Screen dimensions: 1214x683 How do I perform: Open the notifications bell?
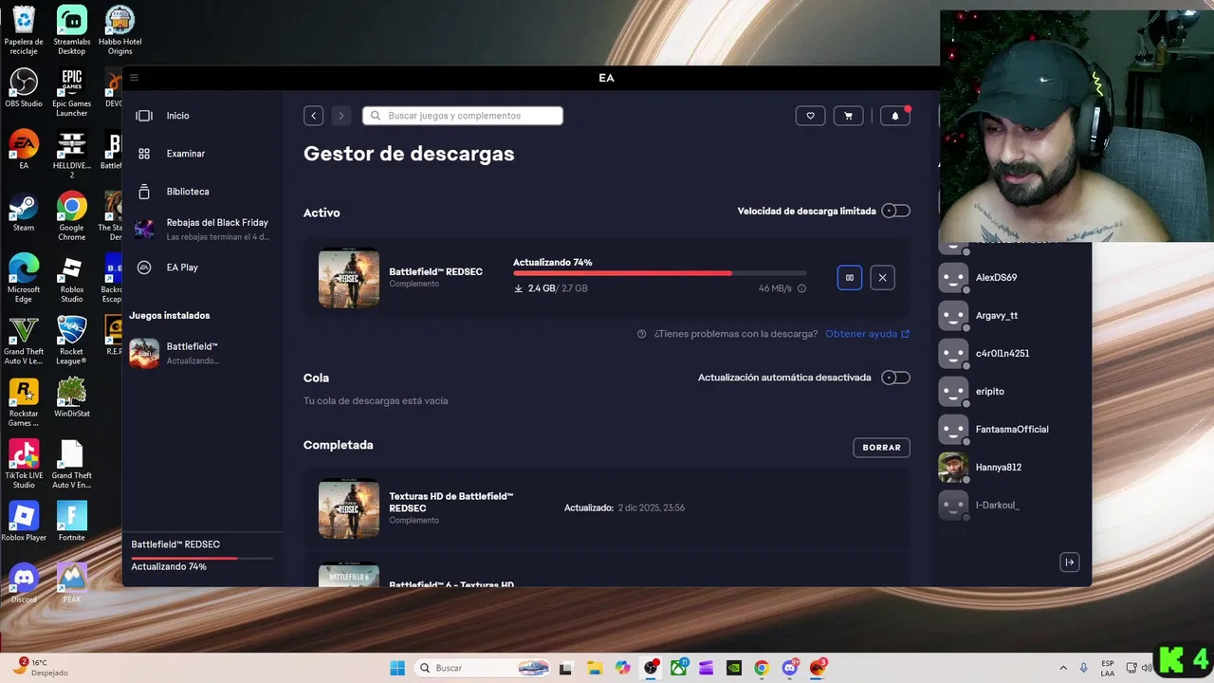point(895,116)
